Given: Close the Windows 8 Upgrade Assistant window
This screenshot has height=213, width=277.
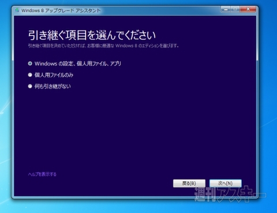Looking at the screenshot, I should tap(248, 9).
